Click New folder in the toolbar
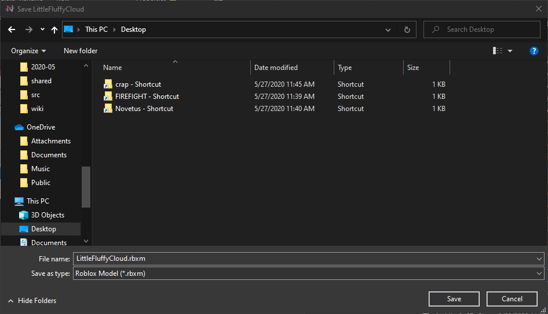The image size is (548, 314). coord(81,51)
